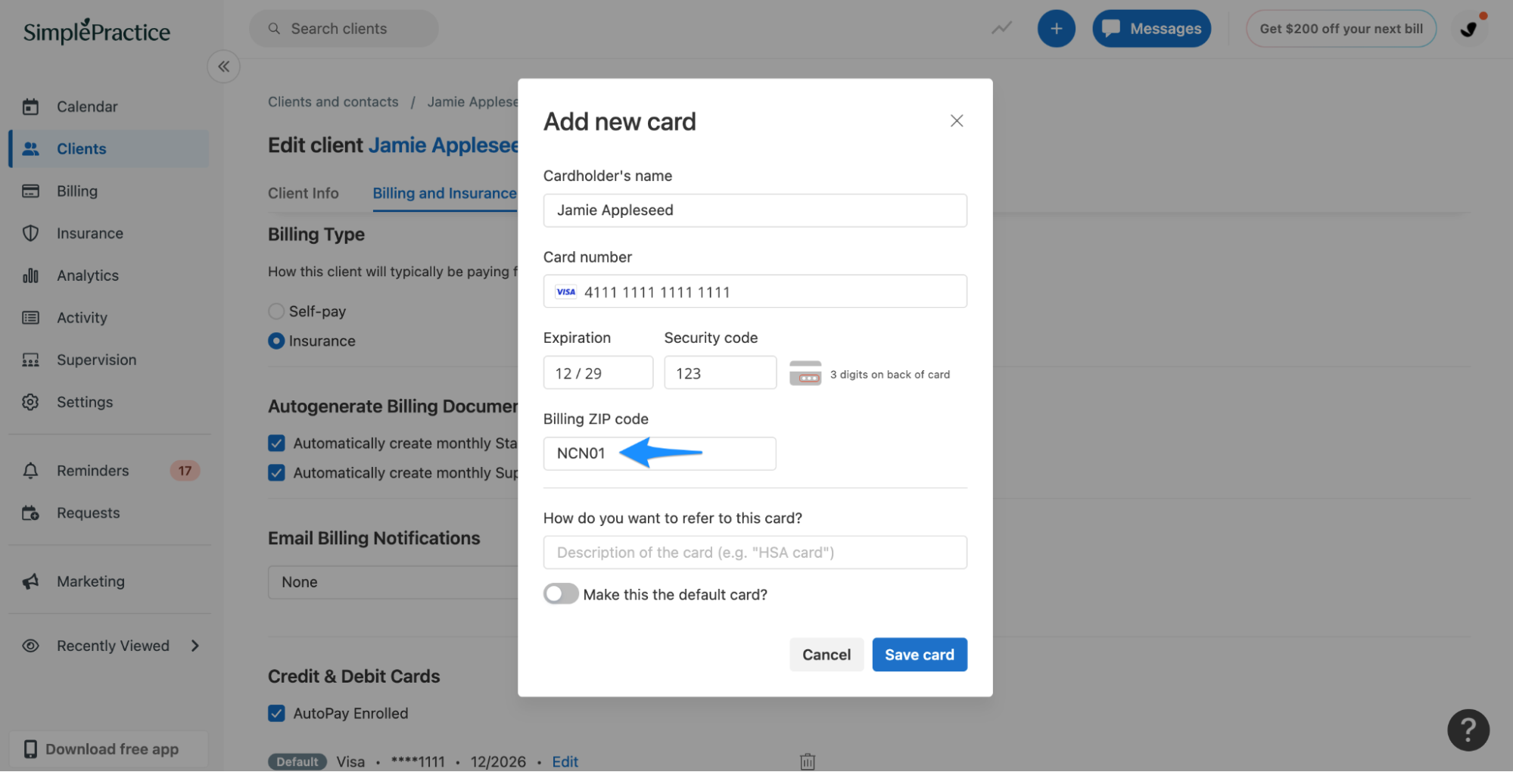
Task: Click the Cardholder's name field
Action: click(x=755, y=210)
